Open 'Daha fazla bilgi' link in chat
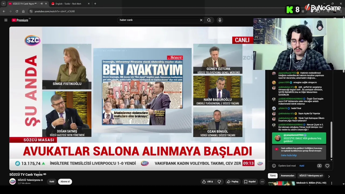 coord(289,155)
